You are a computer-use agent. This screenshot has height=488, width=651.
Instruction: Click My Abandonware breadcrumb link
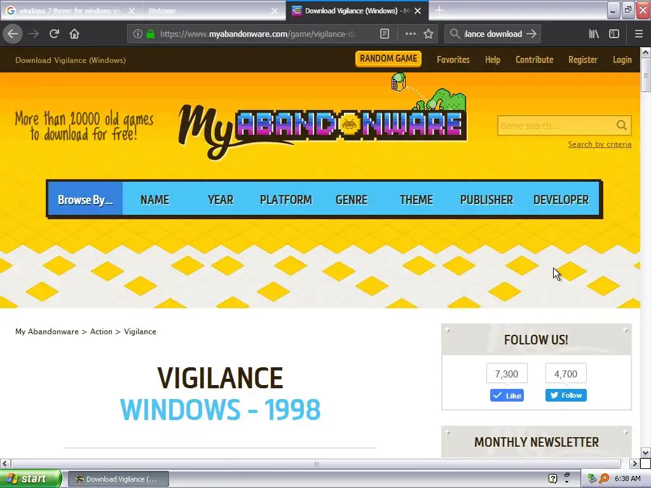(47, 332)
